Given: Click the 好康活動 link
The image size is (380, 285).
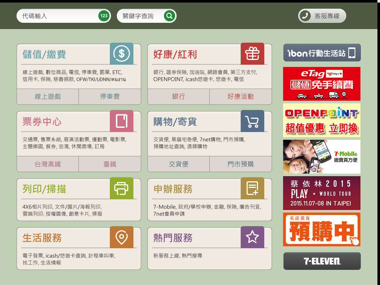Looking at the screenshot, I should (x=240, y=96).
